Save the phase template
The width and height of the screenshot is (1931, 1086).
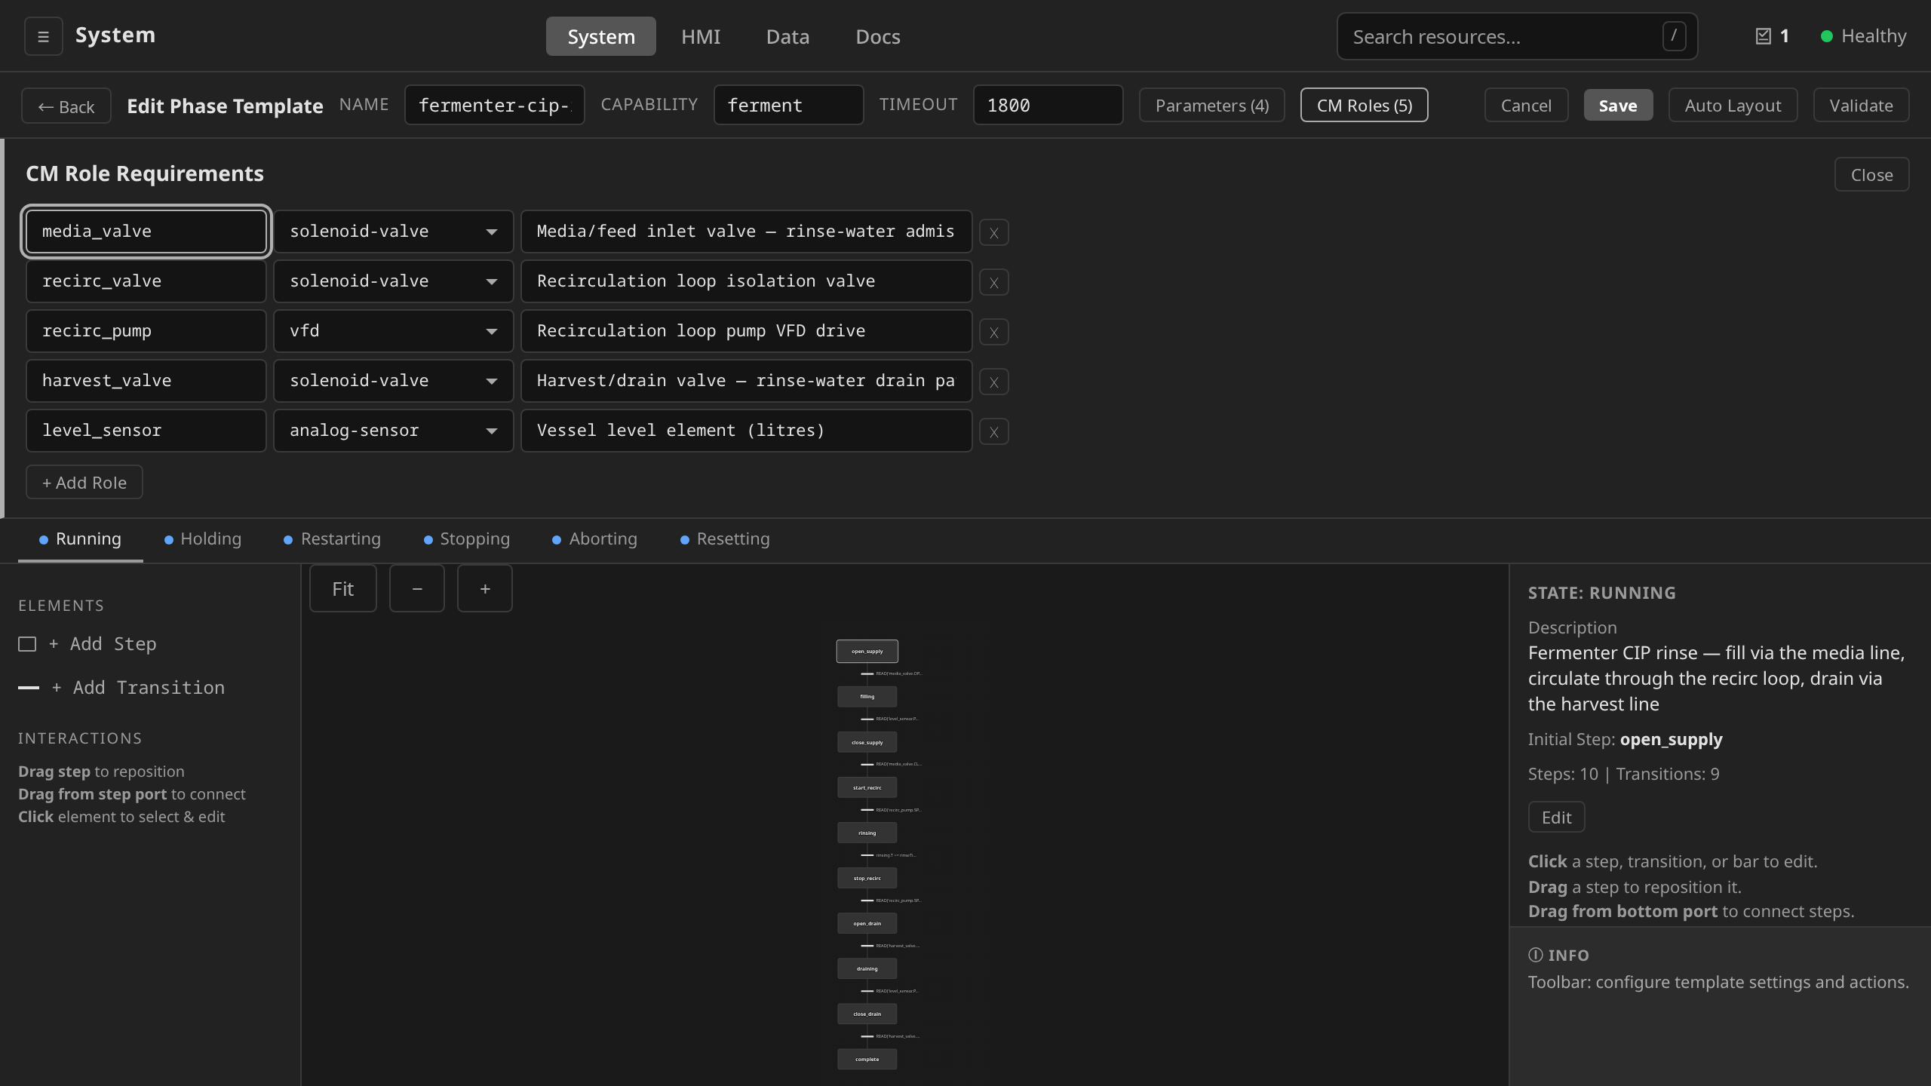point(1618,105)
